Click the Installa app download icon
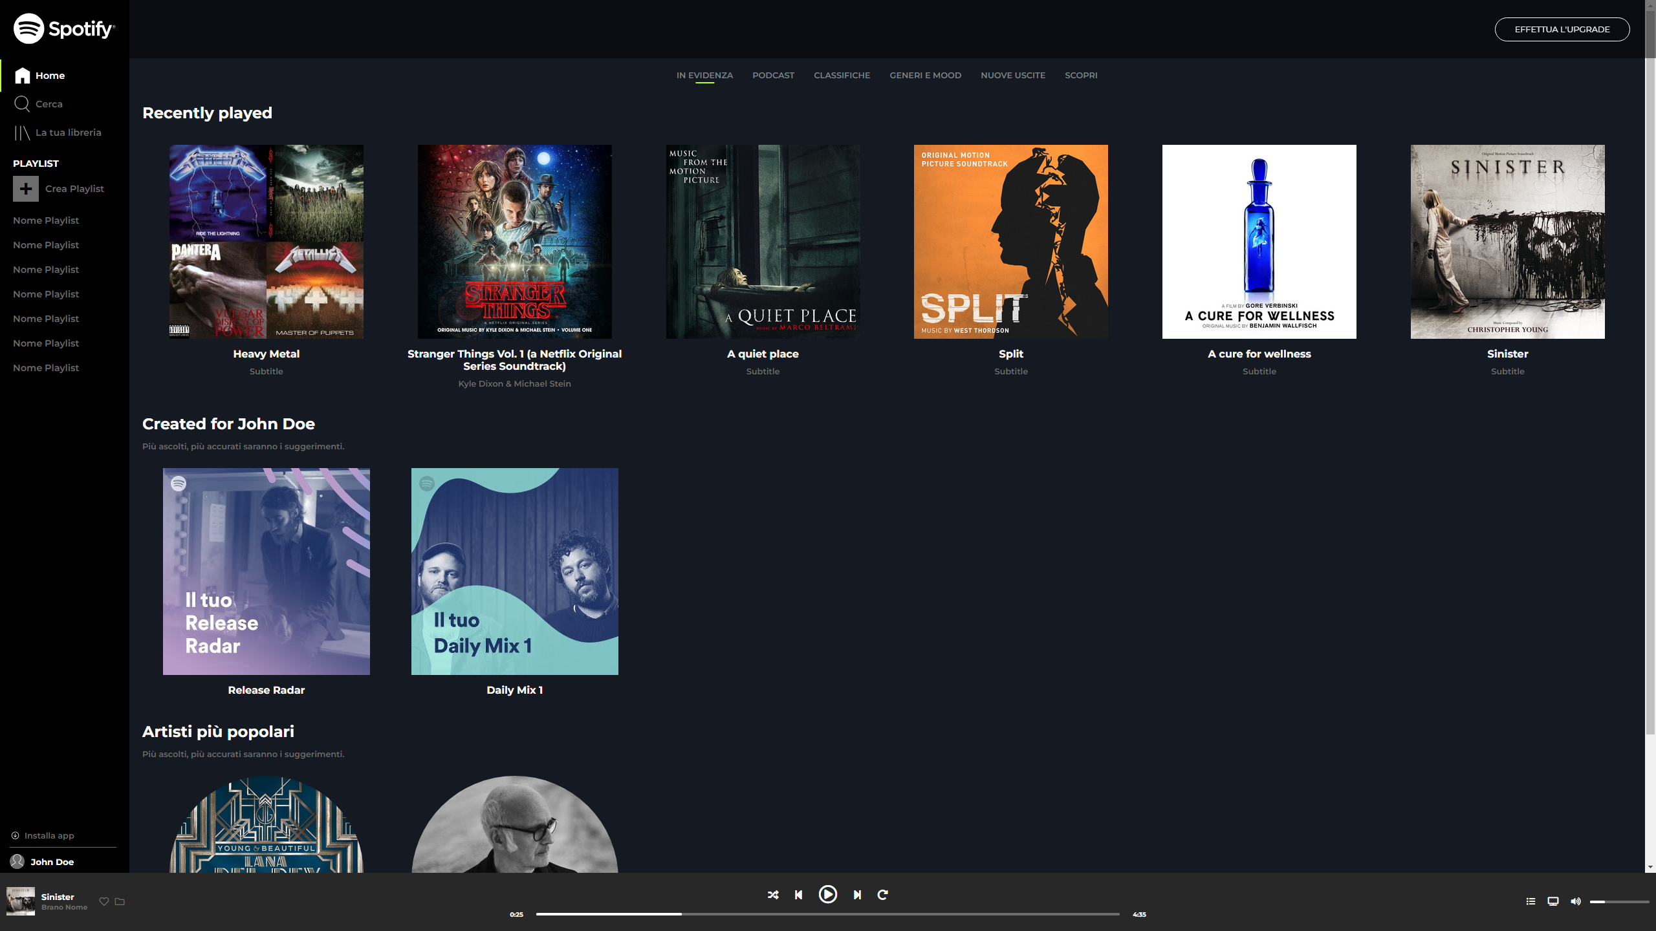 (15, 835)
